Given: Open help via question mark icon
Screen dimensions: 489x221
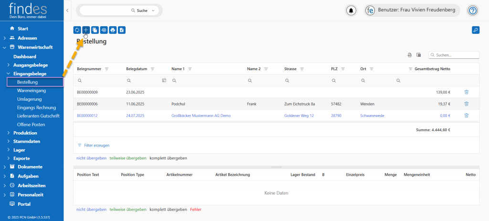Looking at the screenshot, I should coord(473,11).
